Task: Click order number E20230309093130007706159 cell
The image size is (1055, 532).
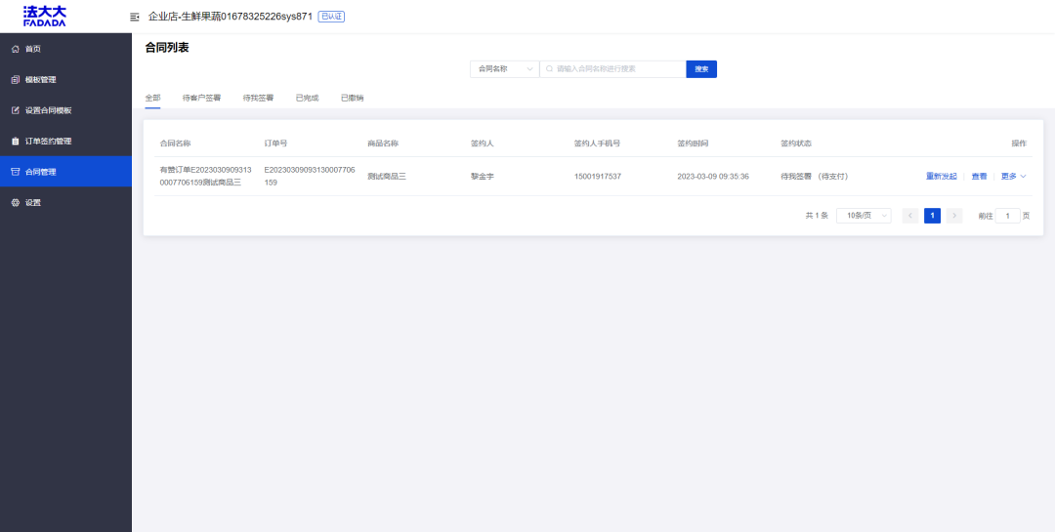Action: [310, 177]
